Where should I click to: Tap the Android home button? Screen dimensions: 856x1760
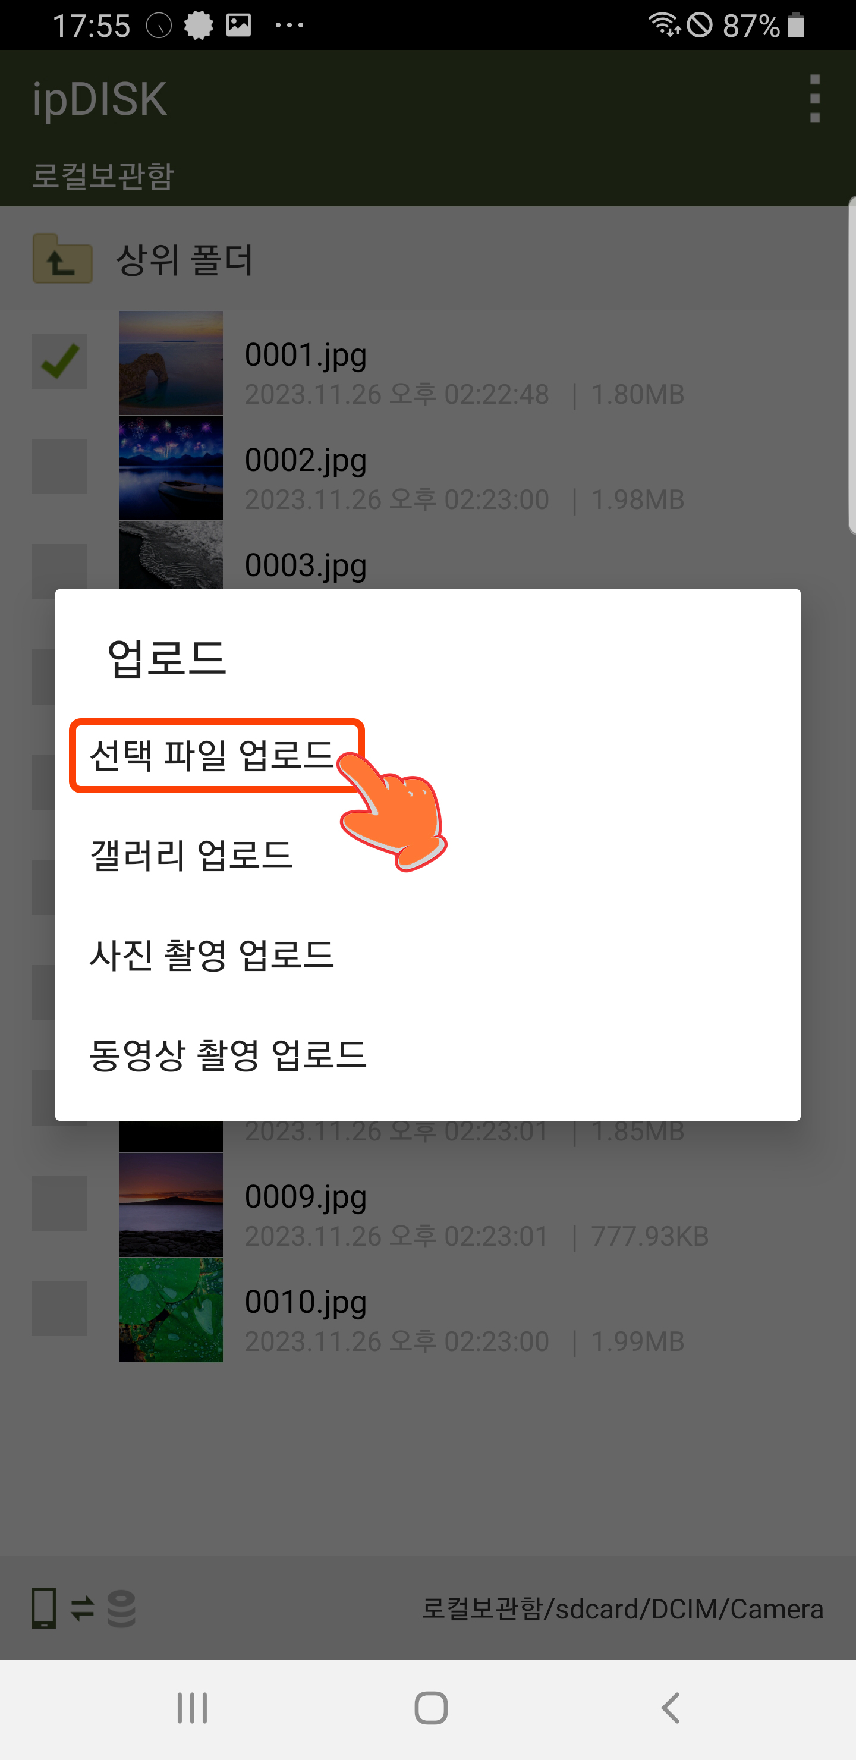pos(431,1708)
